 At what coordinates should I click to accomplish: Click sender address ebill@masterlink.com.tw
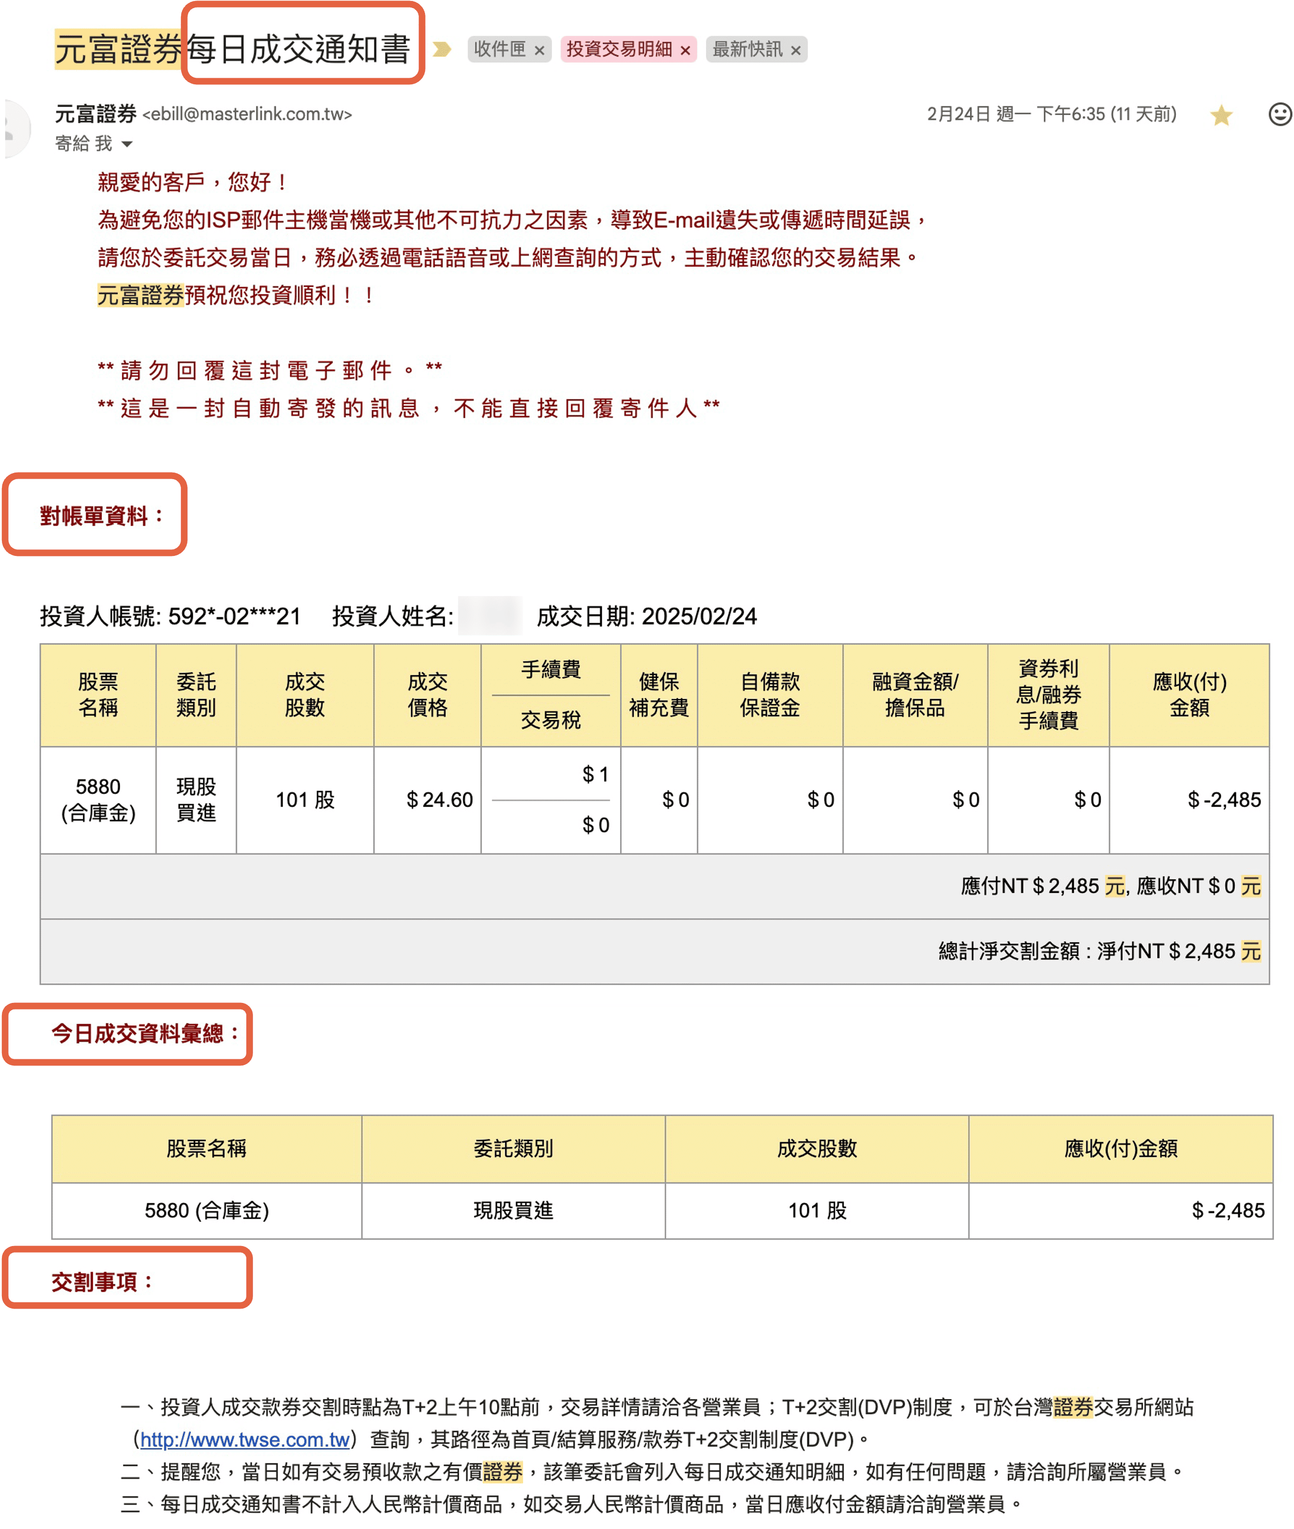247,114
